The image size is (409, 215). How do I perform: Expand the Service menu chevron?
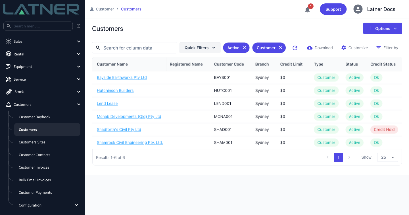click(x=79, y=79)
